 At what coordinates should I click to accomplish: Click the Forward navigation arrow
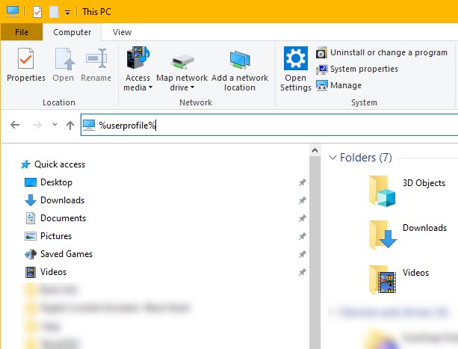37,125
